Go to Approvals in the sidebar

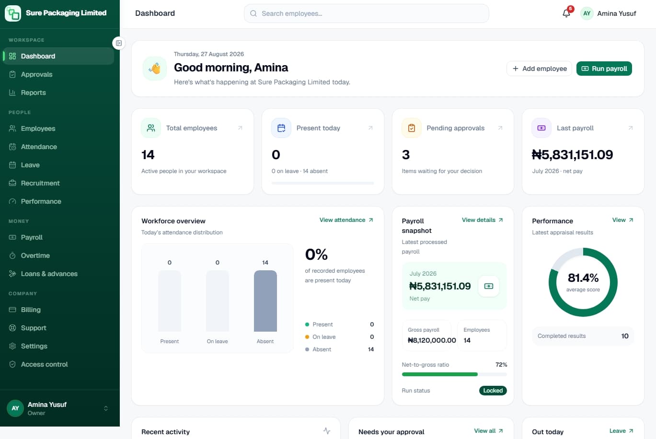[58, 74]
